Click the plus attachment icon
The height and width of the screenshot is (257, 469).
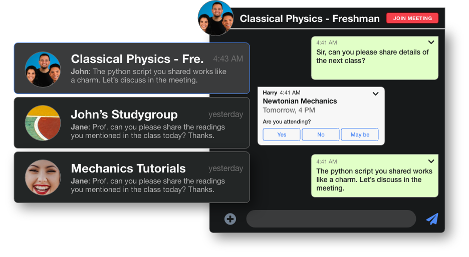pyautogui.click(x=230, y=219)
